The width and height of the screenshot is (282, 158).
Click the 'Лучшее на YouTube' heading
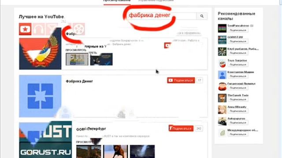coord(41,17)
